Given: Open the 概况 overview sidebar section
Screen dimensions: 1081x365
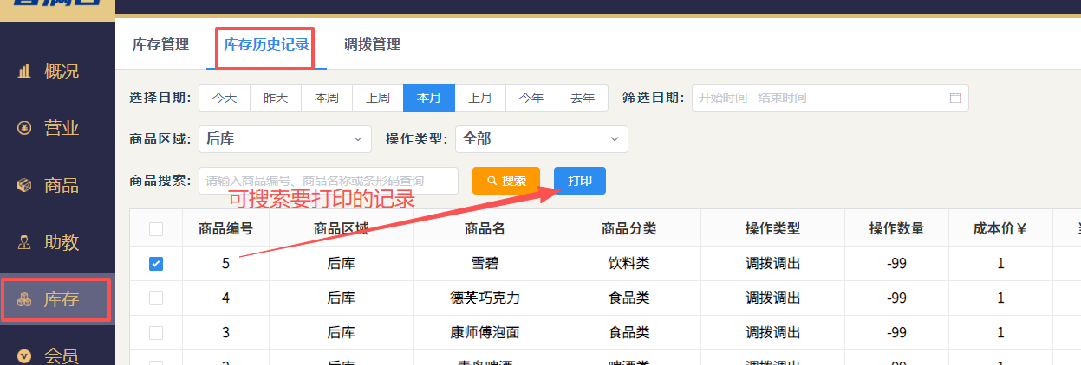Looking at the screenshot, I should (x=57, y=71).
